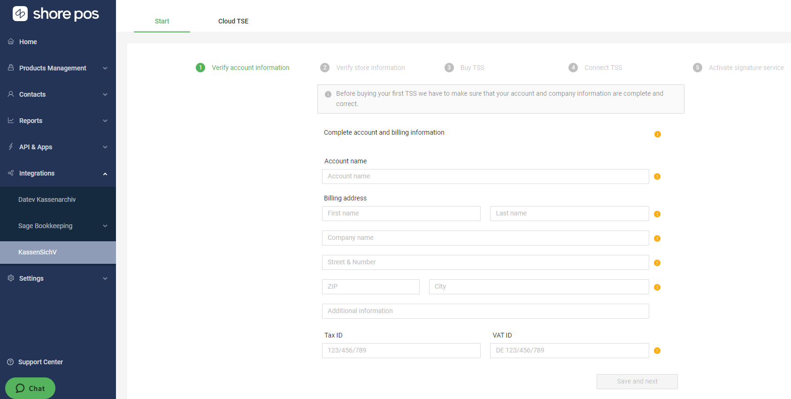The image size is (791, 399).
Task: Expand the Sage Bookkeeping submenu chevron
Action: (105, 226)
